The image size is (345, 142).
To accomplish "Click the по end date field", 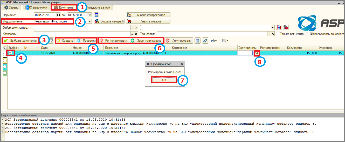I will [x=77, y=15].
